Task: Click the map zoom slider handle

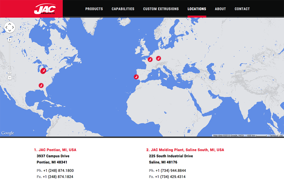Action: click(10, 73)
